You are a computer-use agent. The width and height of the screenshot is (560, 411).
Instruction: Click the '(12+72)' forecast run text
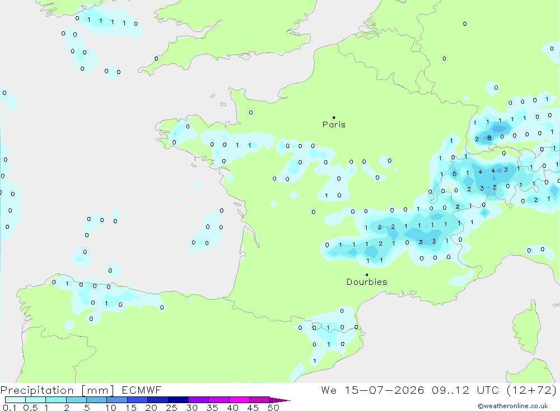[x=531, y=390]
